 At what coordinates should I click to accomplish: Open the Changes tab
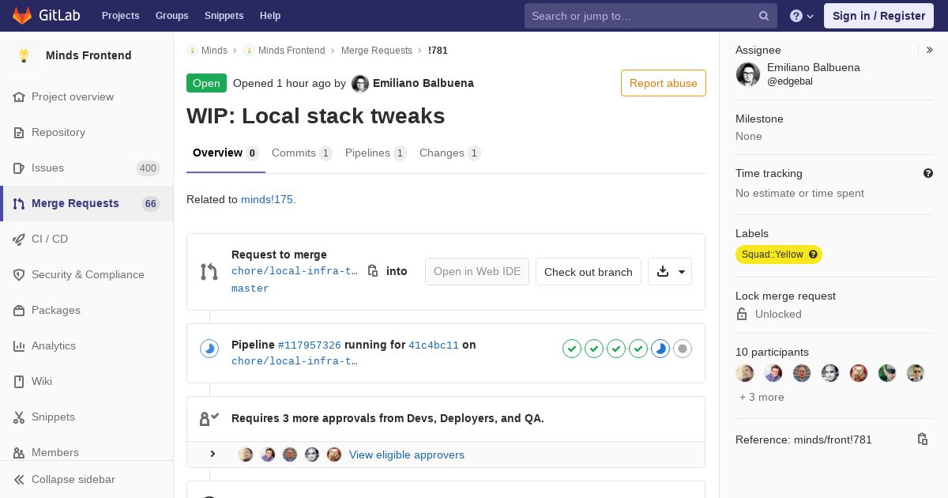pyautogui.click(x=449, y=153)
